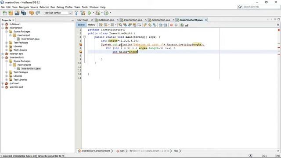Go to Next Bookmark icon
281x158 pixels.
[150, 25]
